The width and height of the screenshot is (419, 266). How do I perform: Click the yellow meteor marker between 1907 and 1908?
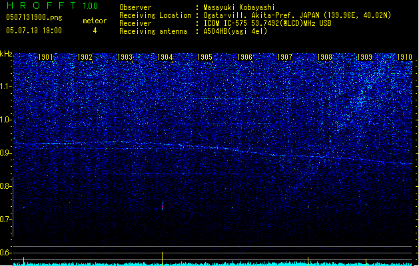pos(308,261)
